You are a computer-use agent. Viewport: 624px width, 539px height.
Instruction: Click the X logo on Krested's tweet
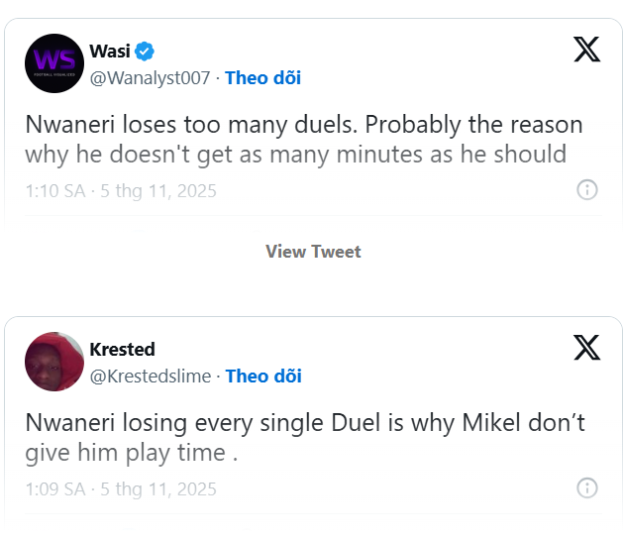coord(587,347)
